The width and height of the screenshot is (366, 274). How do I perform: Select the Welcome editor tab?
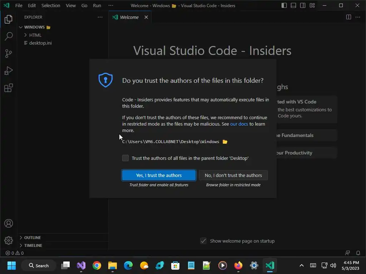coord(129,17)
